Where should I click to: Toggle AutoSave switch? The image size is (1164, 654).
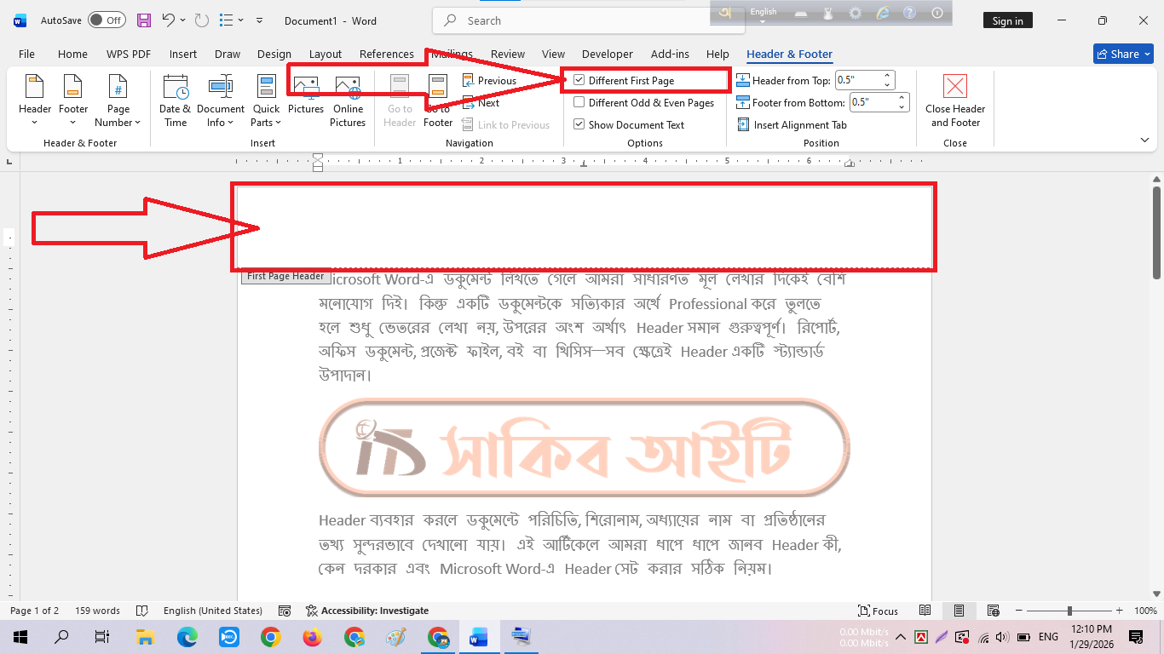point(107,20)
